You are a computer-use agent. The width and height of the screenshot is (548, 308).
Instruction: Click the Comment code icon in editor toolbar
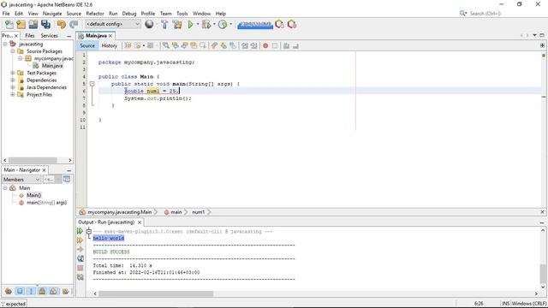pos(286,45)
